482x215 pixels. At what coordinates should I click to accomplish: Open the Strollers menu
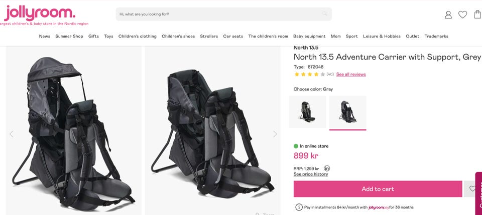tap(209, 36)
